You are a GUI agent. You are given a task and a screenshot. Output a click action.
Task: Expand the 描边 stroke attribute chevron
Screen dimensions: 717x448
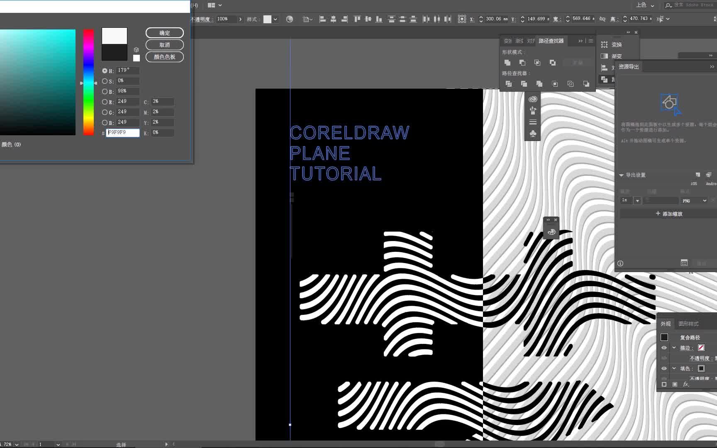(674, 348)
